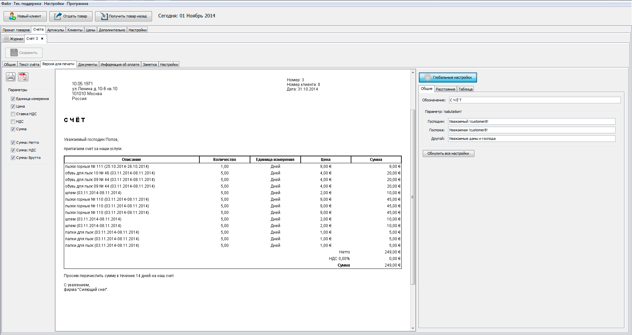The height and width of the screenshot is (335, 632).
Task: Click the user icon on Новый клиент
Action: [12, 16]
